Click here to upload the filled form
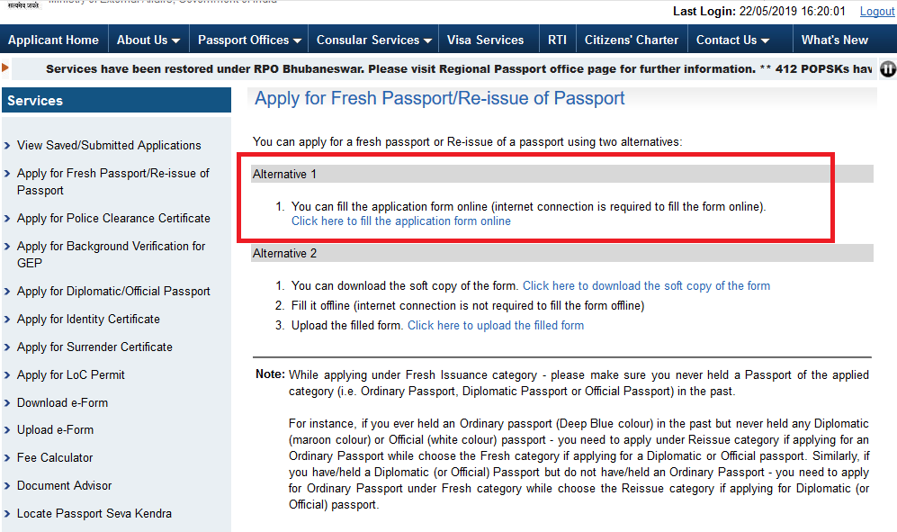This screenshot has height=532, width=897. [x=495, y=325]
